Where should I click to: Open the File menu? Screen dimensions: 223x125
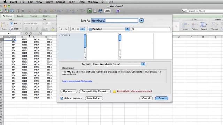pos(22,2)
